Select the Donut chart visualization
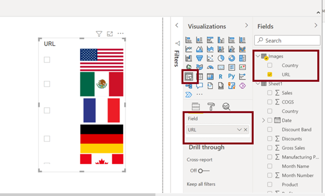Screen dimensions: 325x196 point(232,58)
